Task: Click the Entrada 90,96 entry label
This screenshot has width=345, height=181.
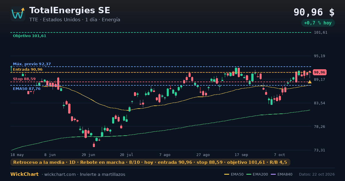Action: 28,70
